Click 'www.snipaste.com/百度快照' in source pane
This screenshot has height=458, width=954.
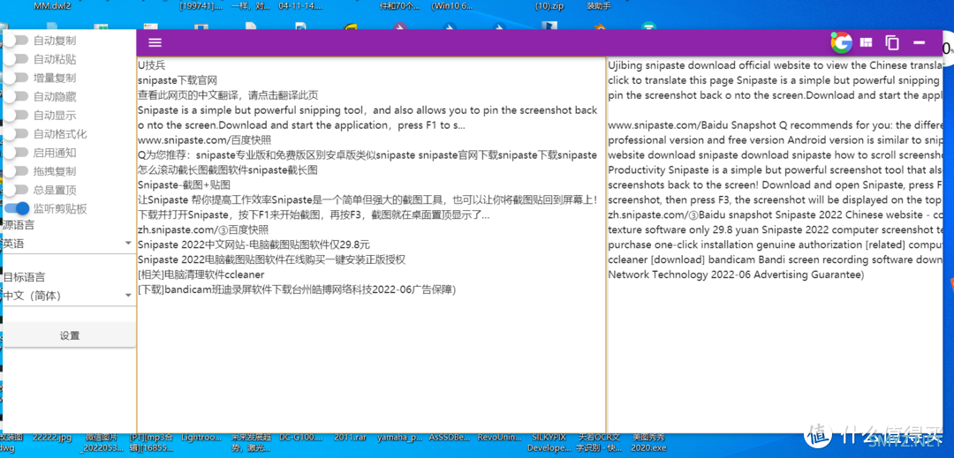[204, 140]
